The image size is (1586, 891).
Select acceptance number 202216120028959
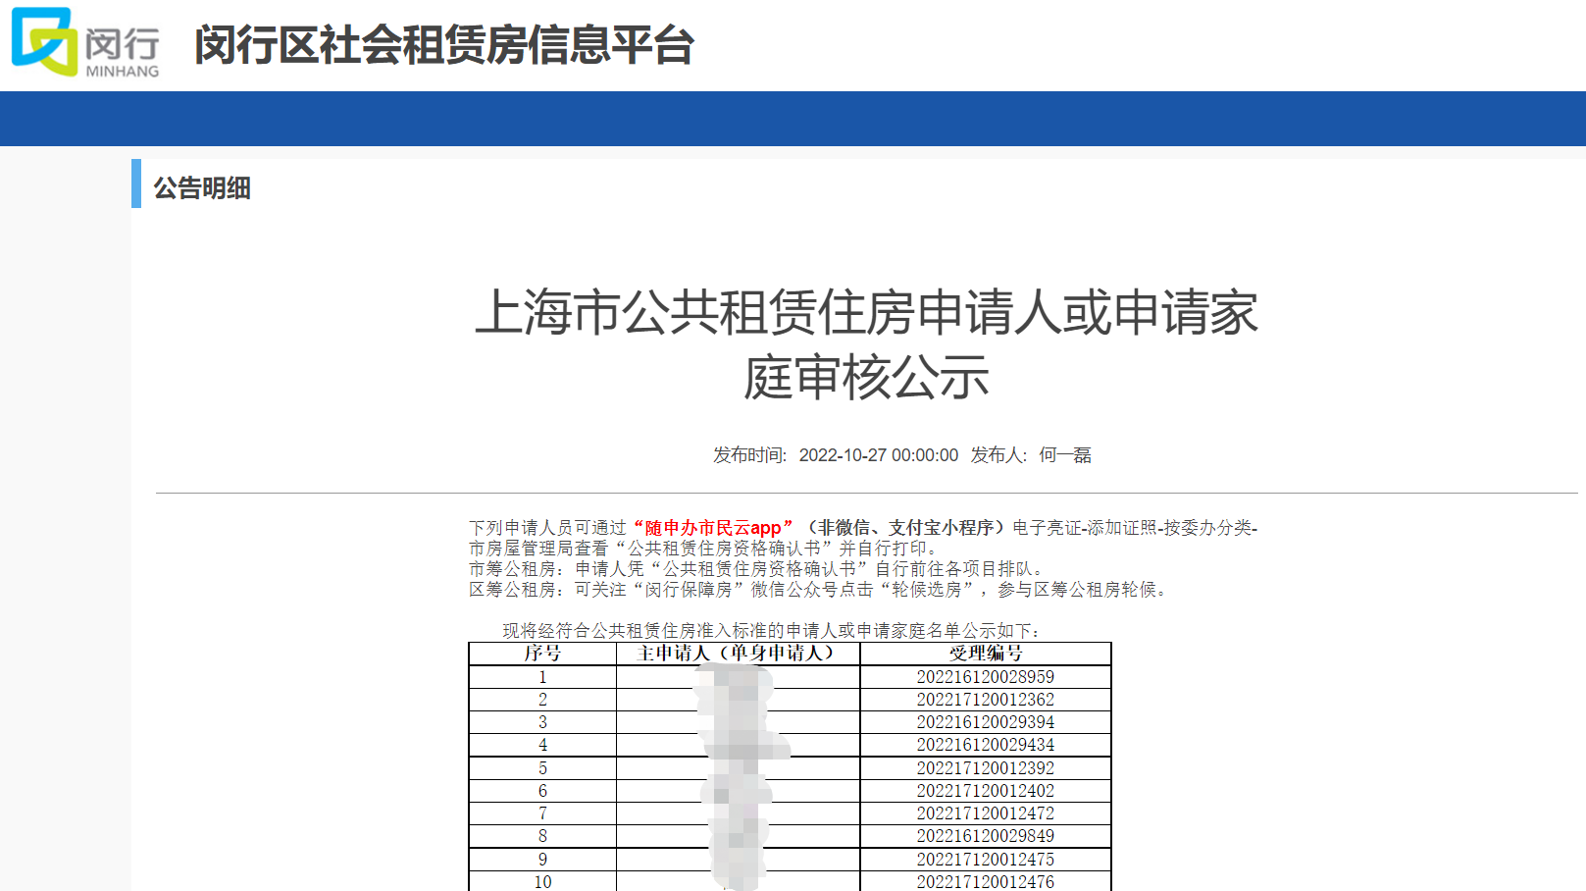click(x=985, y=677)
